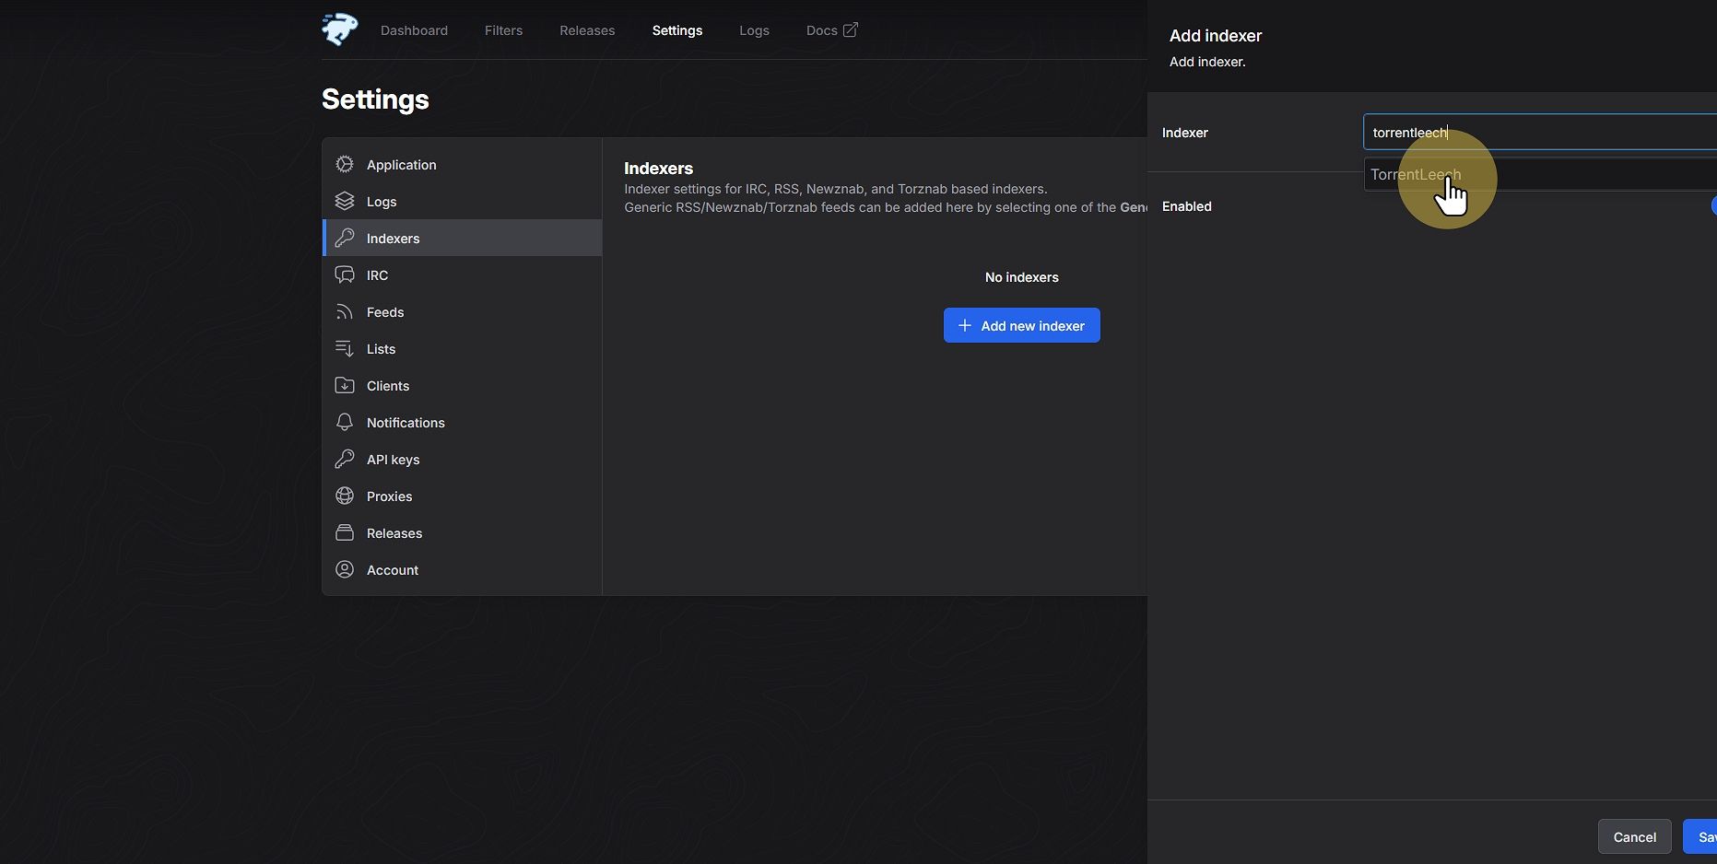This screenshot has height=864, width=1717.
Task: Click the Notifications bell icon
Action: click(x=345, y=422)
